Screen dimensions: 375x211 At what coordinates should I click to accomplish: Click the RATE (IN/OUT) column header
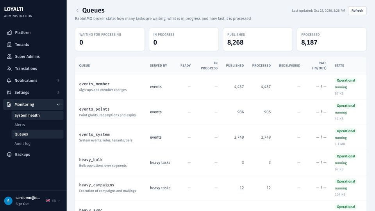[x=319, y=66]
